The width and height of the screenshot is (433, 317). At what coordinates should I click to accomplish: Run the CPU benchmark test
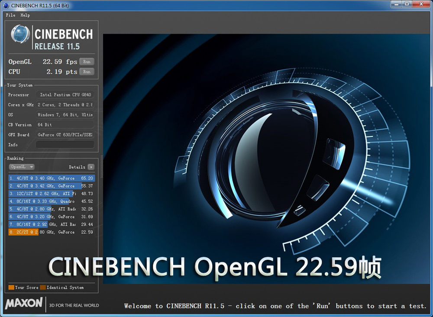click(87, 71)
